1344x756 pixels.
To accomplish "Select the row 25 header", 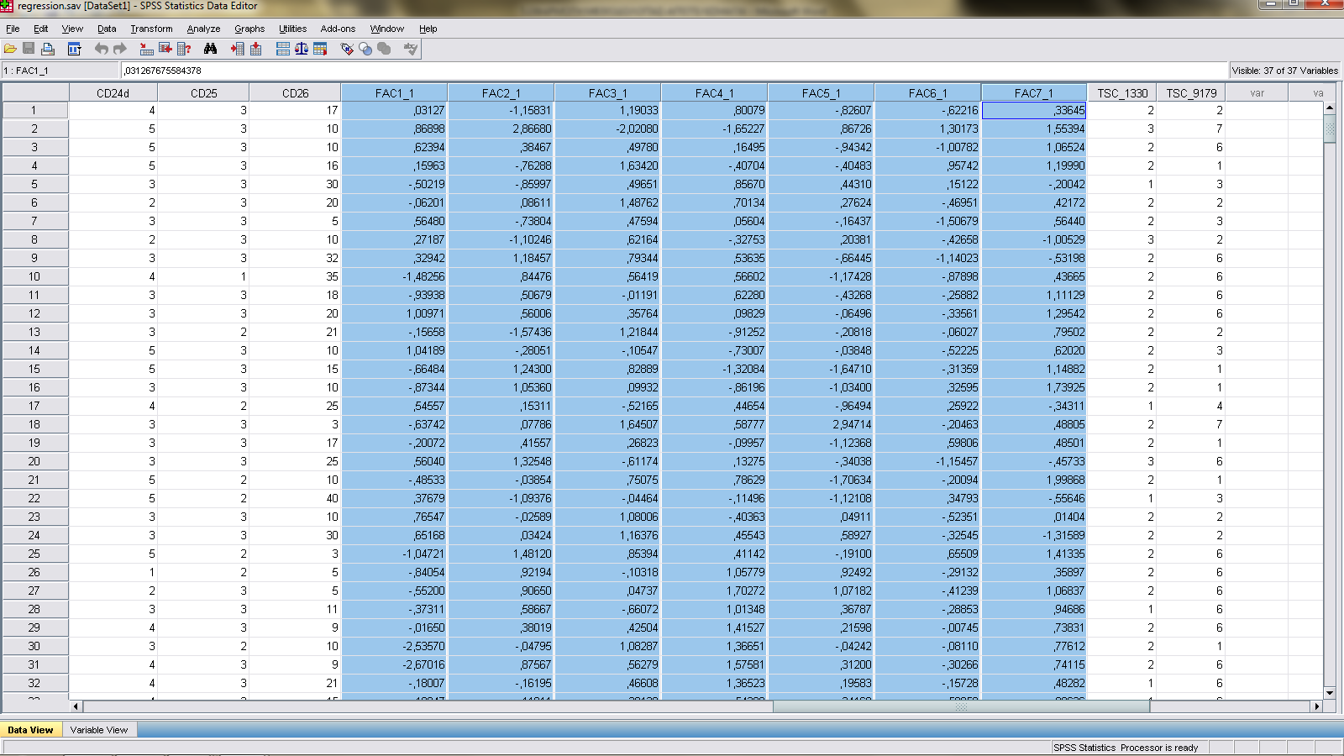I will tap(34, 554).
